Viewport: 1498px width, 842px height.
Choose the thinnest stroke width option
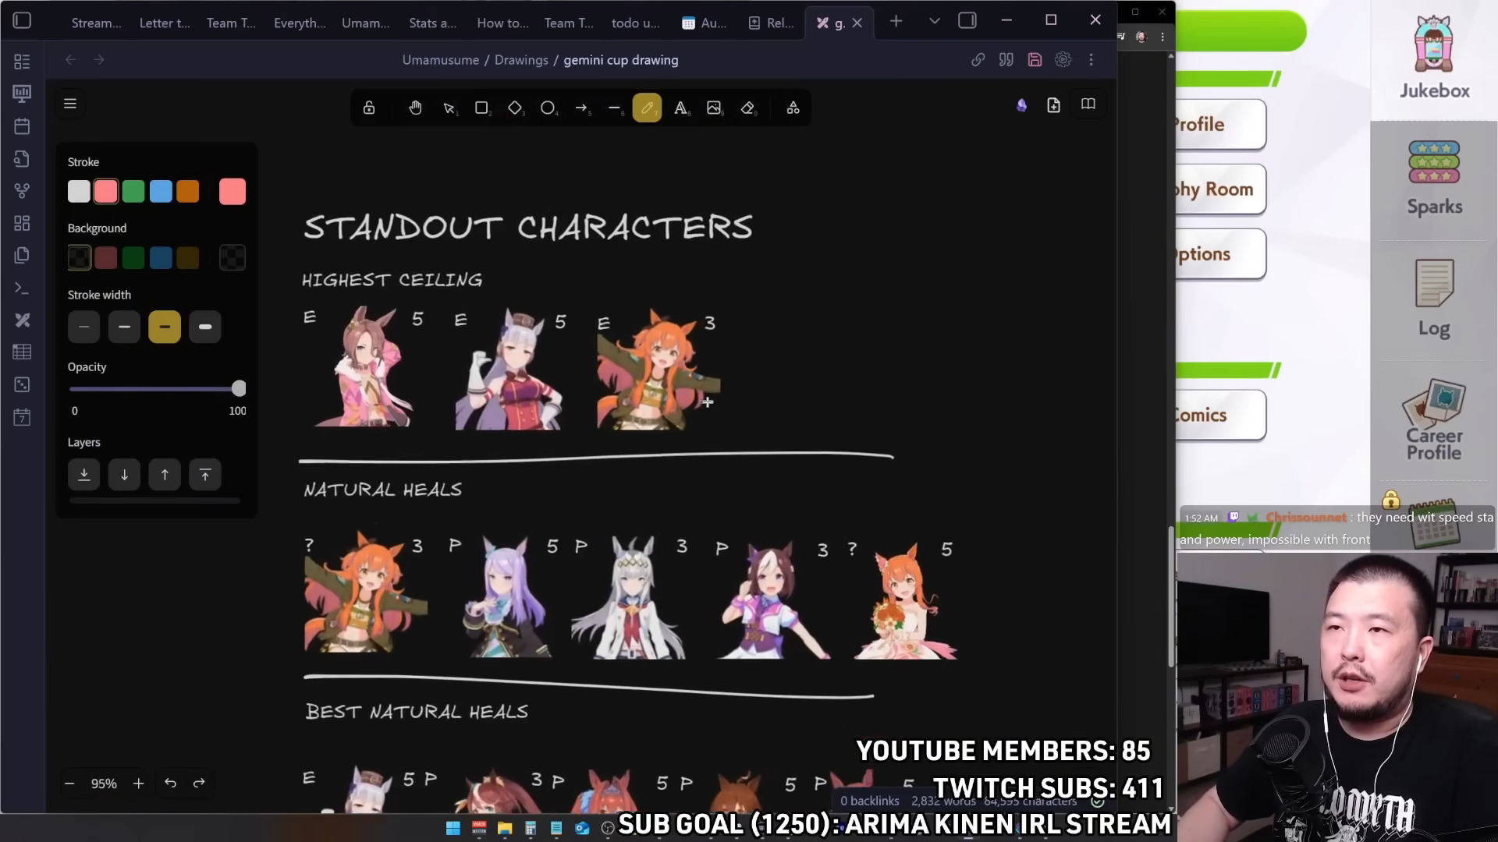pyautogui.click(x=83, y=327)
